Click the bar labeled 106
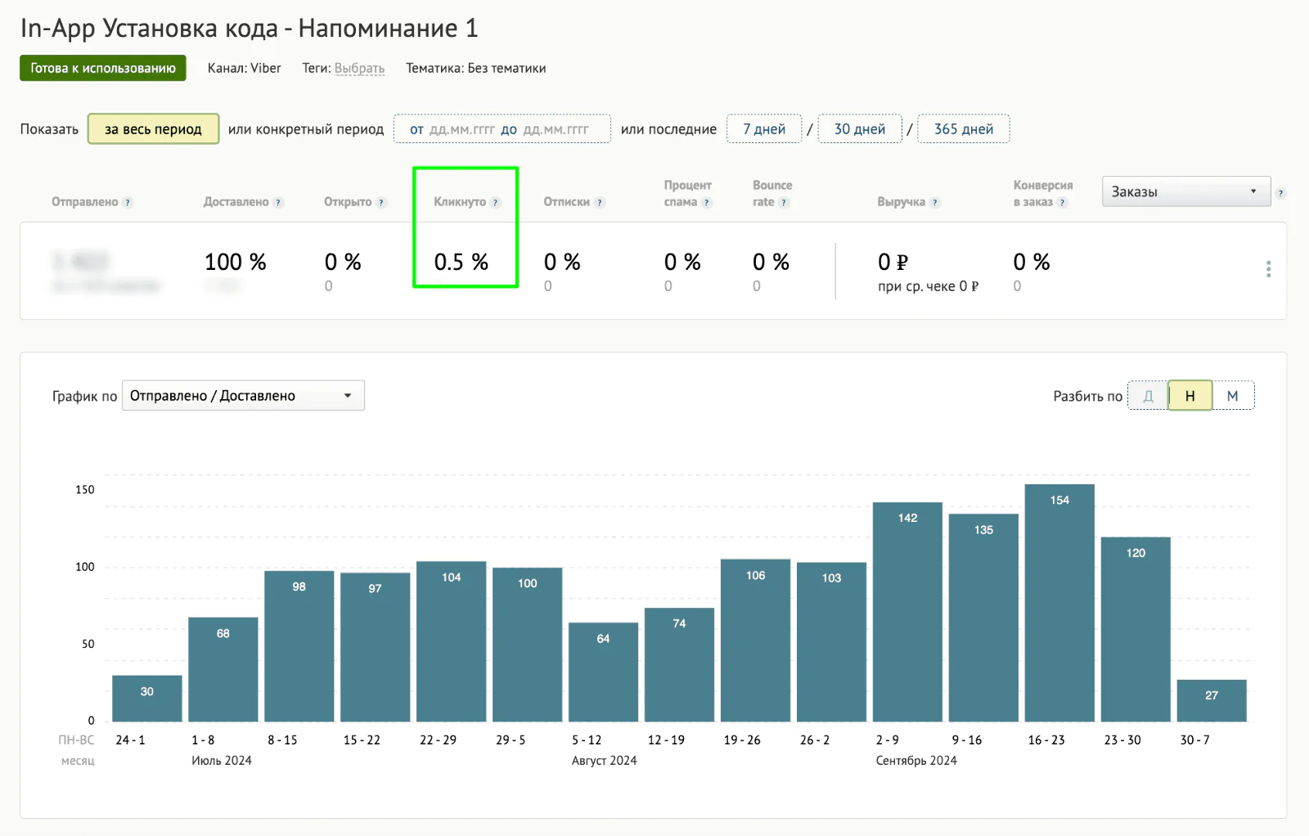 tap(755, 640)
